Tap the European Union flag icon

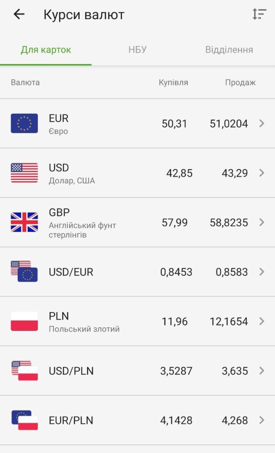pyautogui.click(x=24, y=123)
